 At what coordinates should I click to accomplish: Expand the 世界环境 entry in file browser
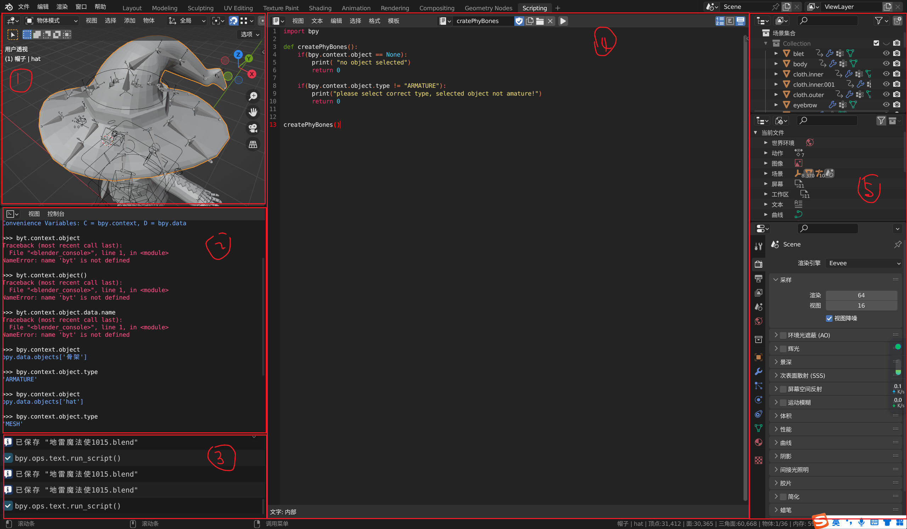pyautogui.click(x=766, y=142)
